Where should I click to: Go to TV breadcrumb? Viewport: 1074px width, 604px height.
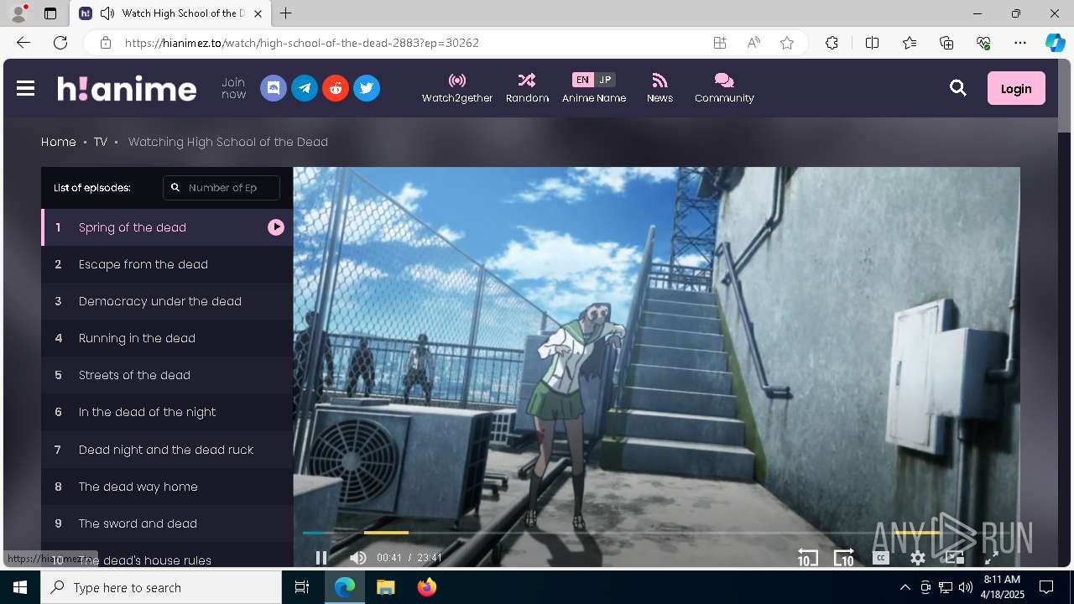[x=101, y=142]
